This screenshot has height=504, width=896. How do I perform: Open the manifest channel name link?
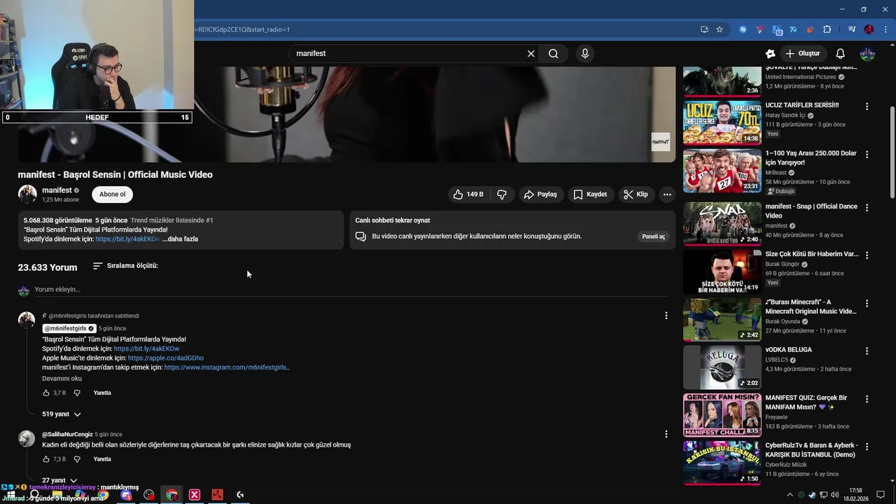coord(57,190)
